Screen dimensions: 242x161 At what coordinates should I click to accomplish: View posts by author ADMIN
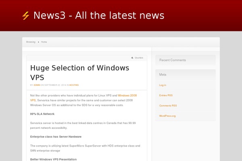pos(37,85)
